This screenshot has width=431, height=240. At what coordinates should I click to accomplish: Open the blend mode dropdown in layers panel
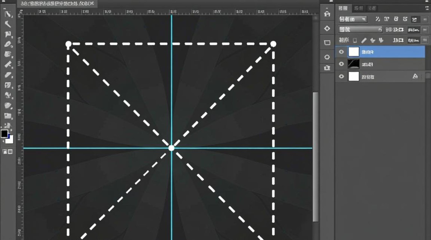point(360,30)
